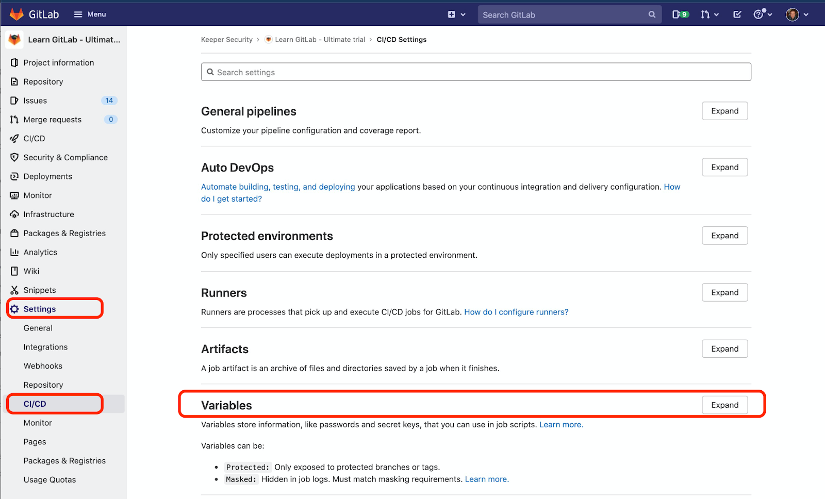Open your to-do list showing 9 items
Screen dimensions: 825x499
[680, 14]
